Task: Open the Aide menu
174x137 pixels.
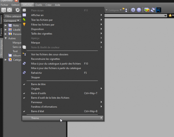Action: 57,5
